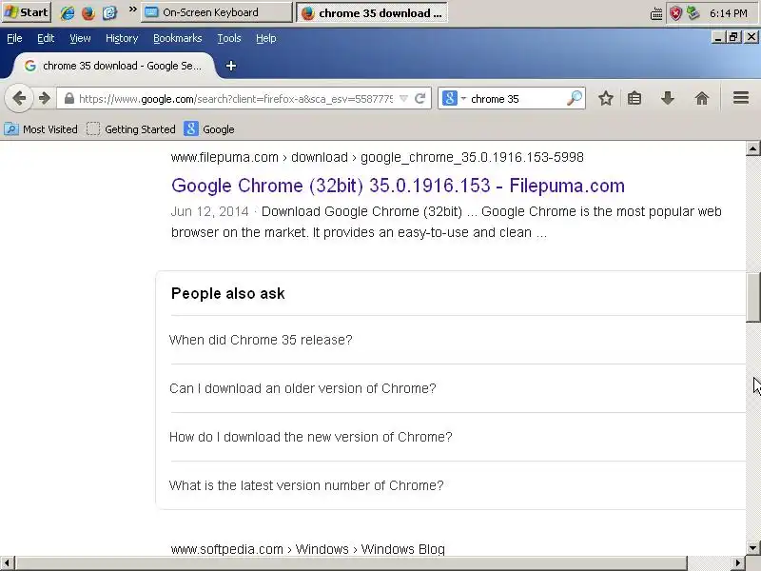This screenshot has width=761, height=571.
Task: Open the hamburger menu button
Action: tap(741, 99)
